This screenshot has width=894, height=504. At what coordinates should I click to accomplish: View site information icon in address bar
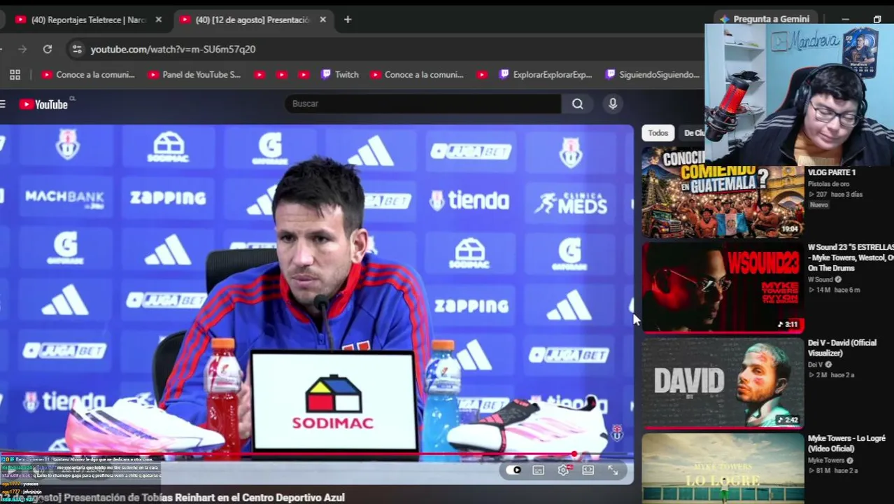pos(77,49)
